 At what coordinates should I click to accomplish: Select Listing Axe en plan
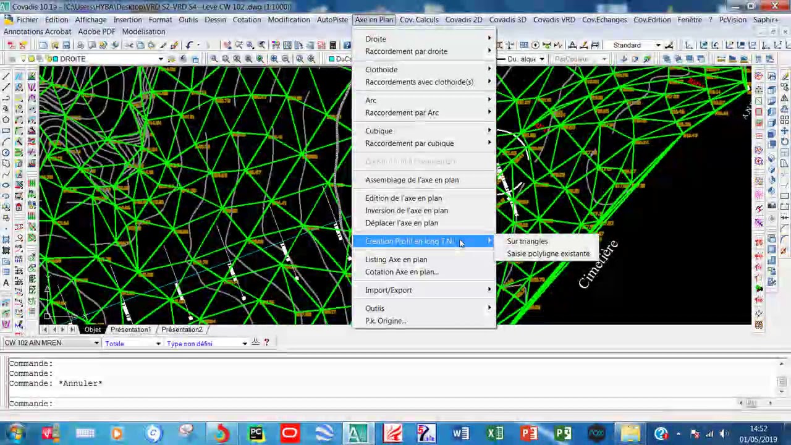click(396, 260)
